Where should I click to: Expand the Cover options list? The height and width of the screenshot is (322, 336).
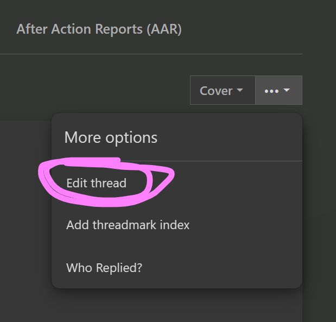point(222,91)
